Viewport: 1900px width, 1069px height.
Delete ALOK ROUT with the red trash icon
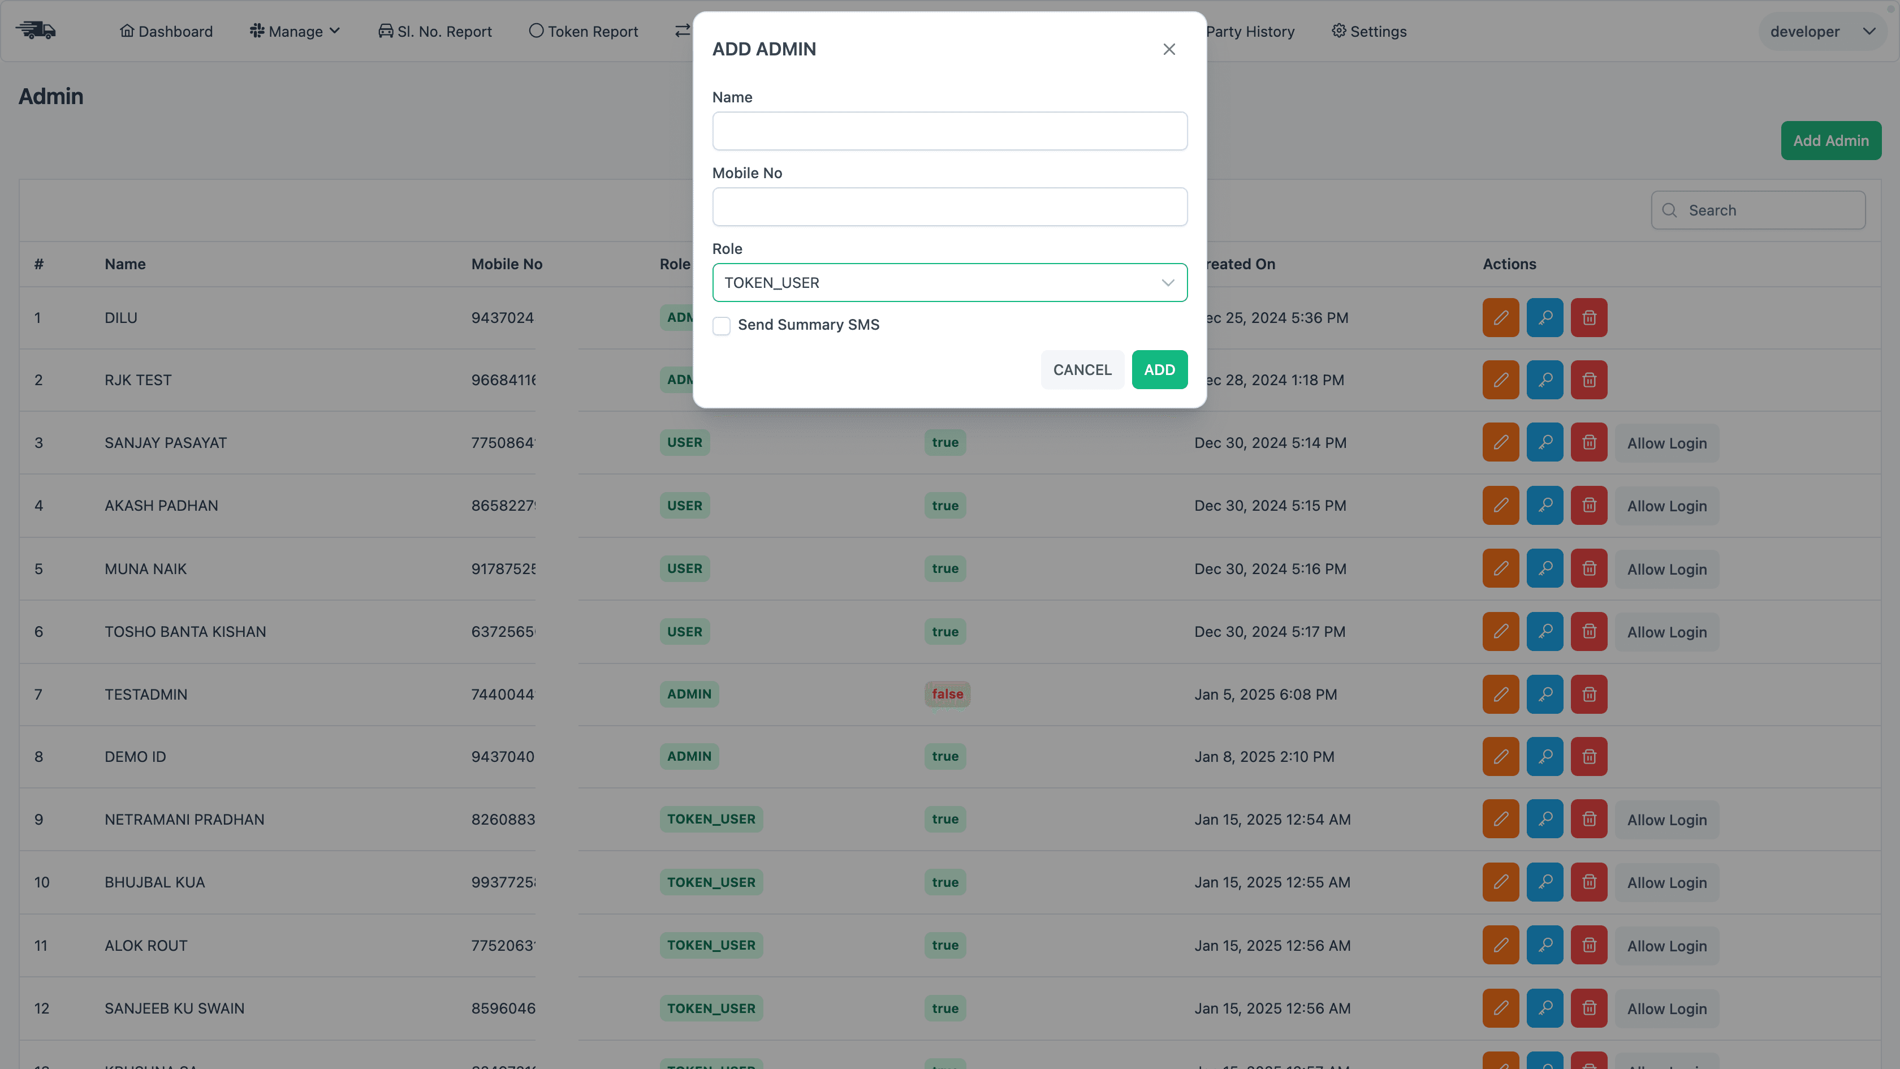(1590, 945)
